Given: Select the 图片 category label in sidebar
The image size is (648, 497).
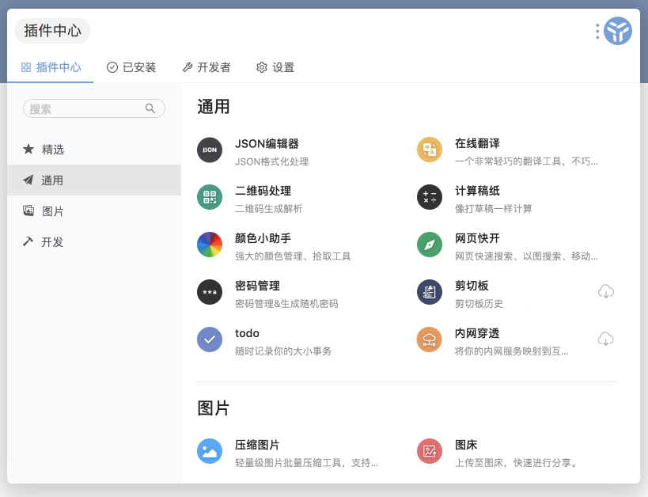Looking at the screenshot, I should coord(53,211).
